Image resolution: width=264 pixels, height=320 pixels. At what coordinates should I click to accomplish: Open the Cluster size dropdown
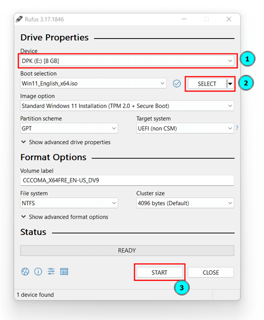[x=185, y=203]
